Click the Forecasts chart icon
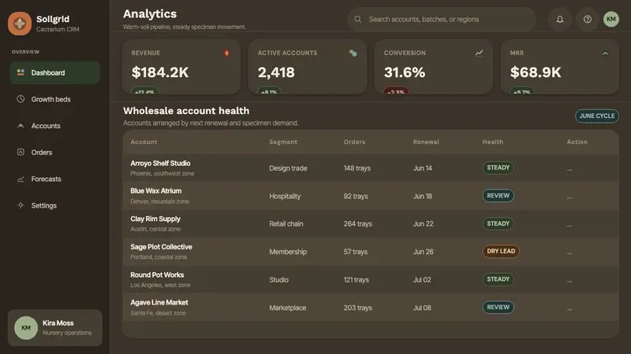 pos(21,179)
